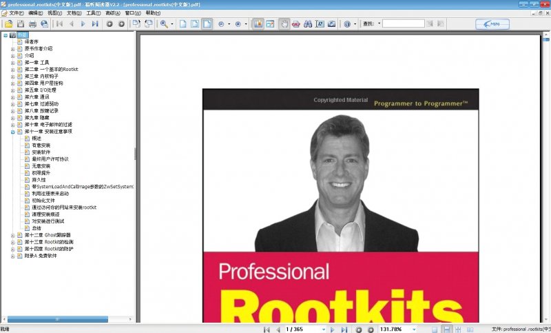This screenshot has width=551, height=333.
Task: Click the Open file folder icon
Action: coord(8,24)
